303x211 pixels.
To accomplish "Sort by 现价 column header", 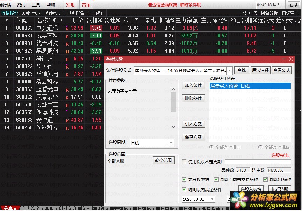I will [x=78, y=20].
